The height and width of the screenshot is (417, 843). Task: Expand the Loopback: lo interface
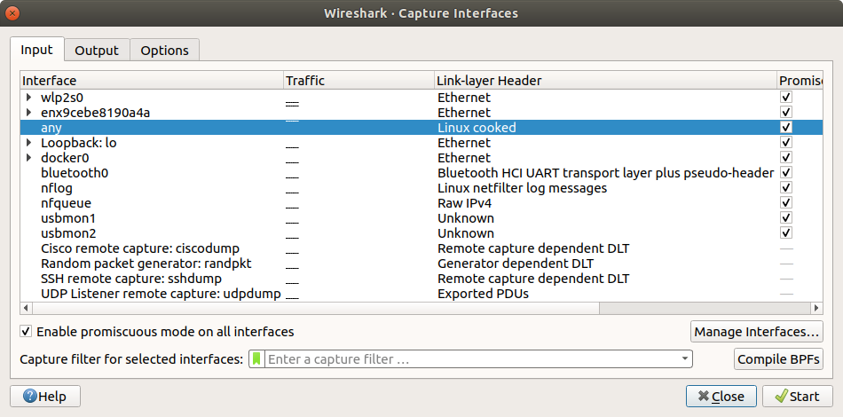click(29, 143)
